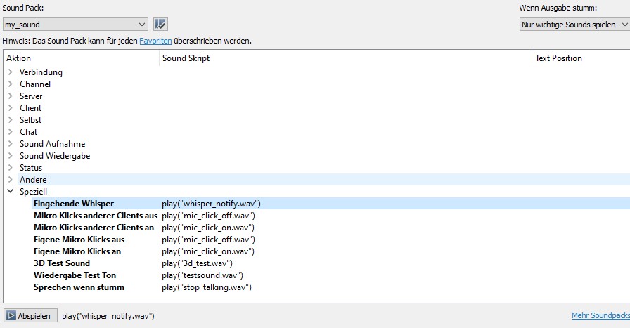The image size is (630, 328).
Task: Open the Mehr Soundpacks link
Action: pyautogui.click(x=600, y=316)
